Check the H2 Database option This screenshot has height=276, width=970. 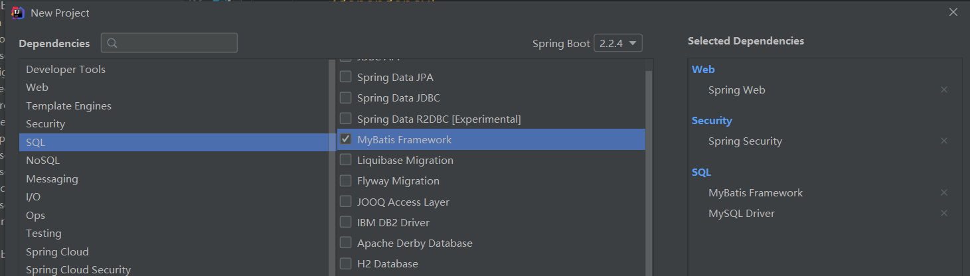coord(345,263)
